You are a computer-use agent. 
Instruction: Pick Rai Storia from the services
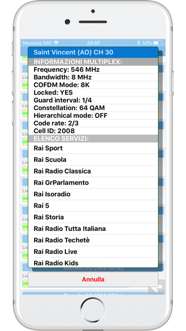[93, 217]
